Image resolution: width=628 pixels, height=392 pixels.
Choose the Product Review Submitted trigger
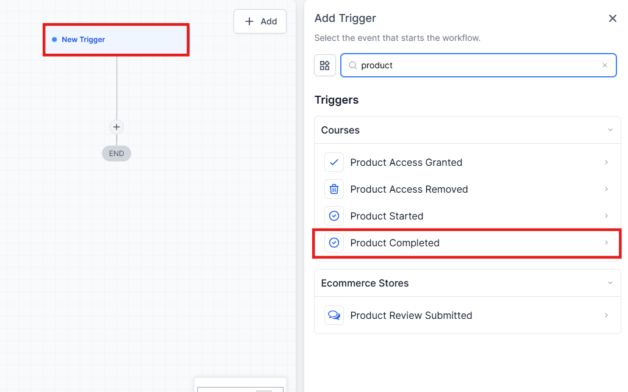click(411, 315)
